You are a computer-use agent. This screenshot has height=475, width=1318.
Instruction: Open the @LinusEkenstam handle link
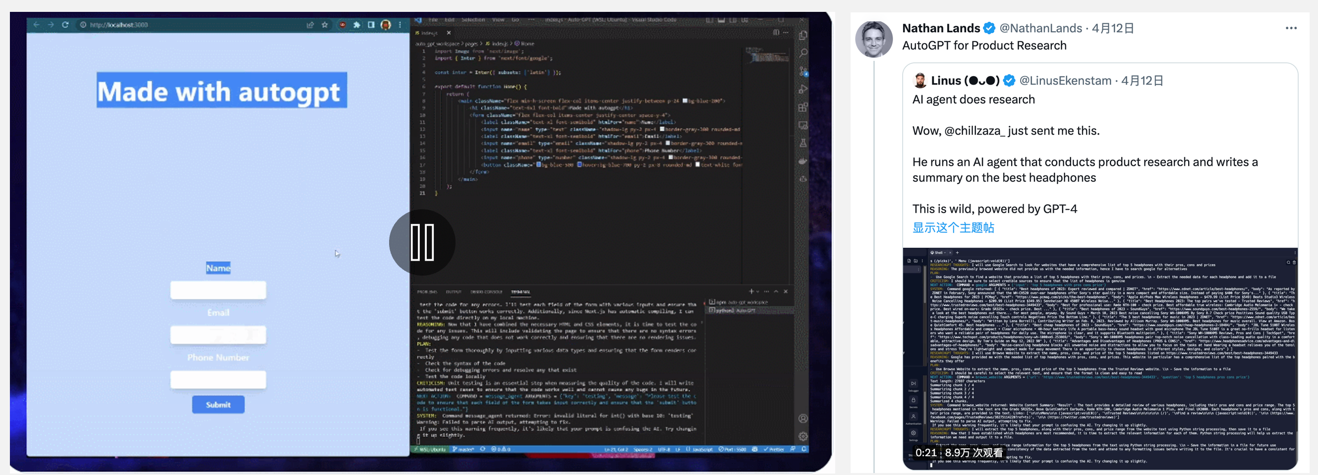[1065, 81]
